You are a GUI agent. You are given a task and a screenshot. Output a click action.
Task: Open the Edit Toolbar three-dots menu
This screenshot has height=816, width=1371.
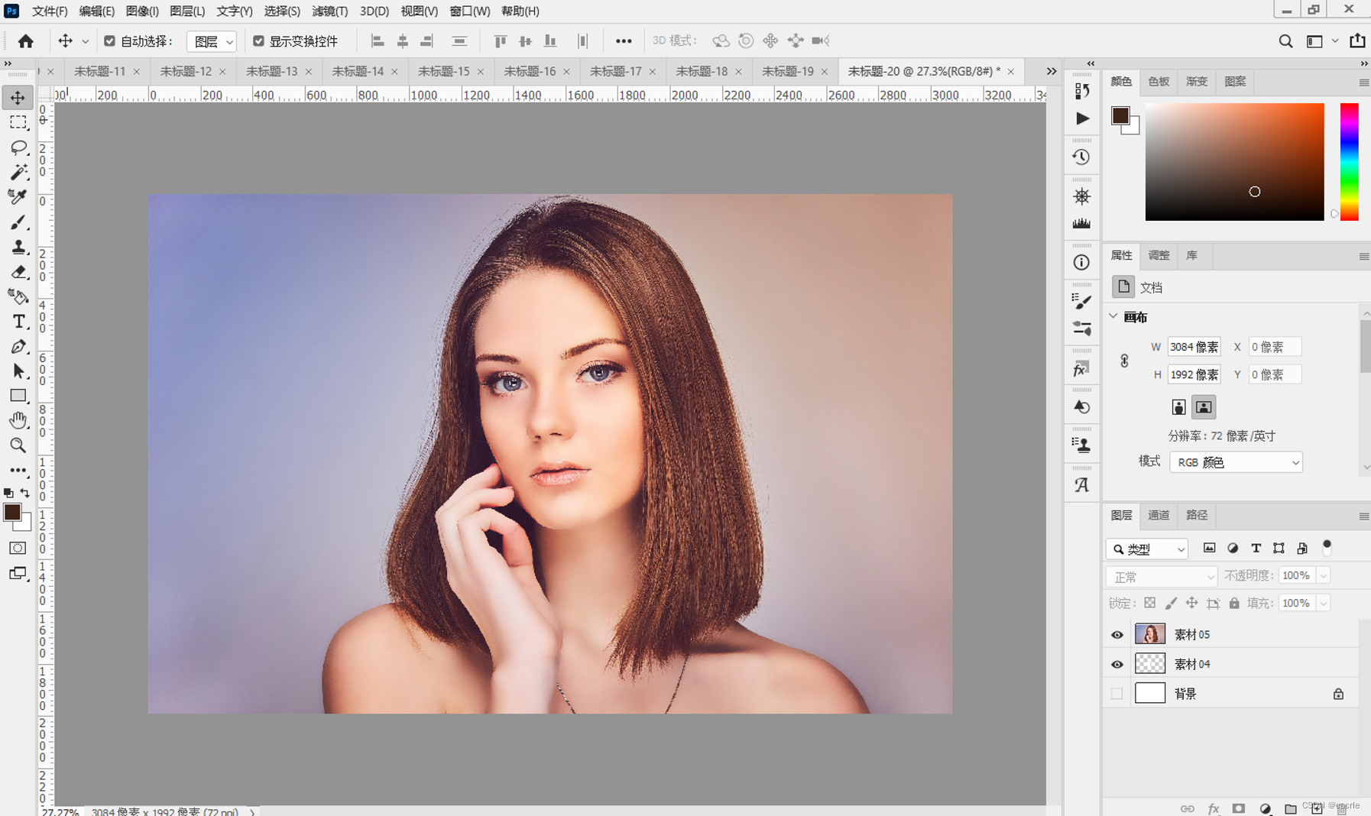18,470
